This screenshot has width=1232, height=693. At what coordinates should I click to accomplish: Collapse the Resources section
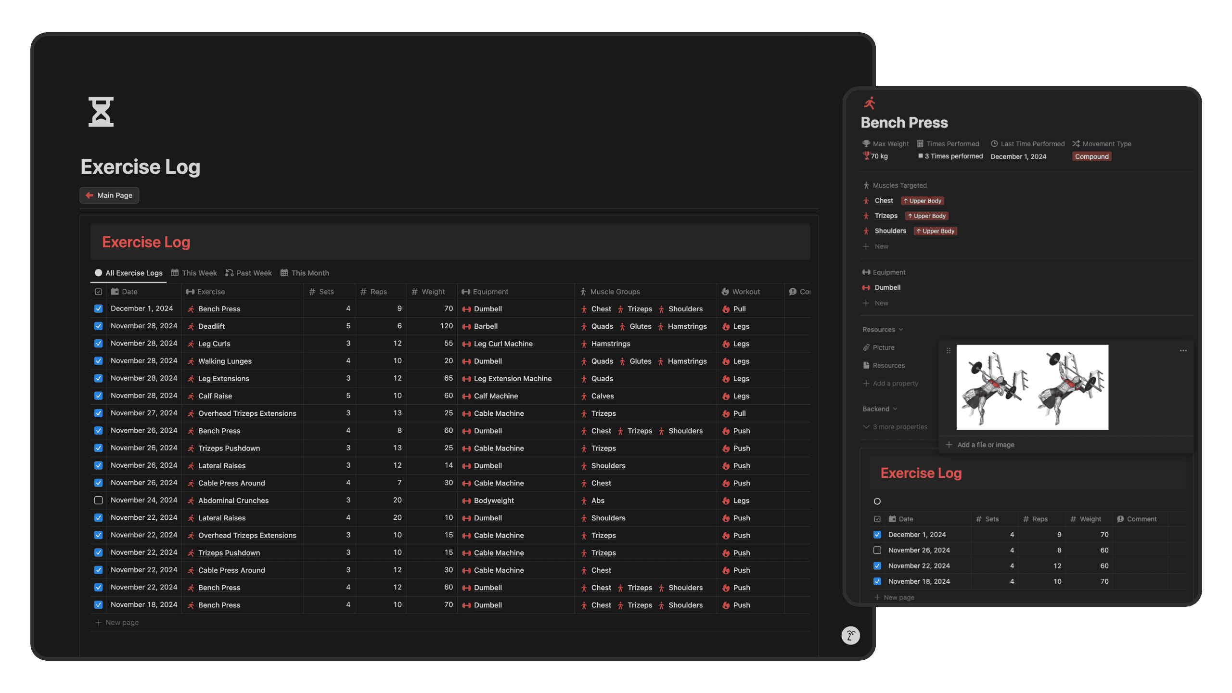(x=883, y=329)
